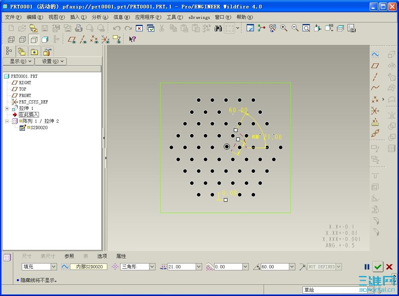Click the Repaint screen icon

point(250,28)
